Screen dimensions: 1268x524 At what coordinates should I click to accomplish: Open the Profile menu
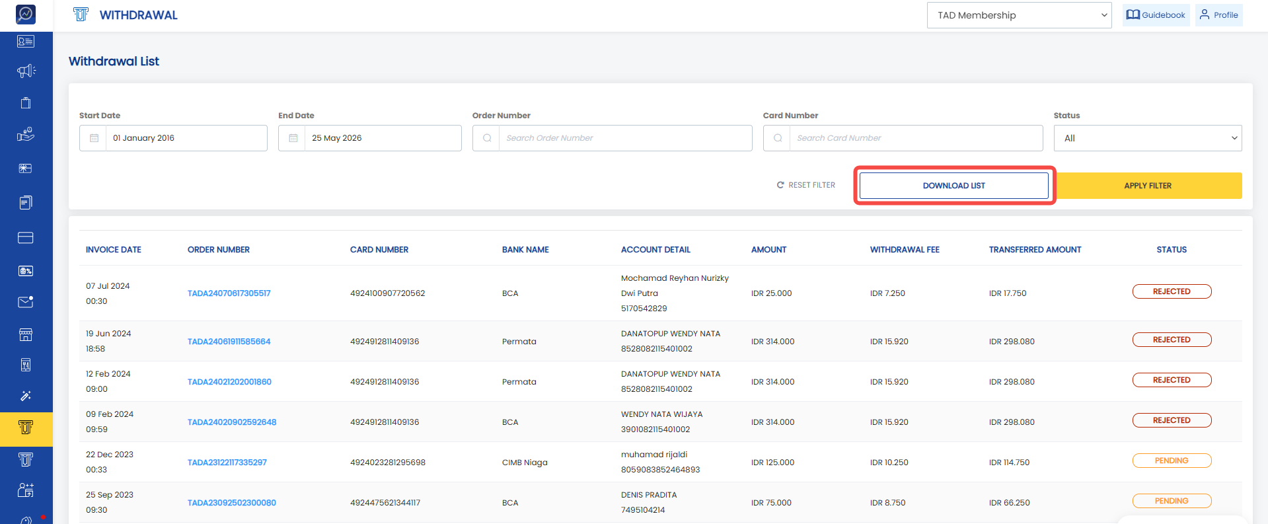pyautogui.click(x=1218, y=15)
